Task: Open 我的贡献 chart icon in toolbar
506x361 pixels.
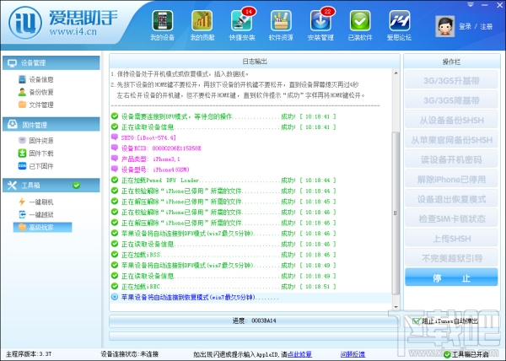Action: point(202,26)
